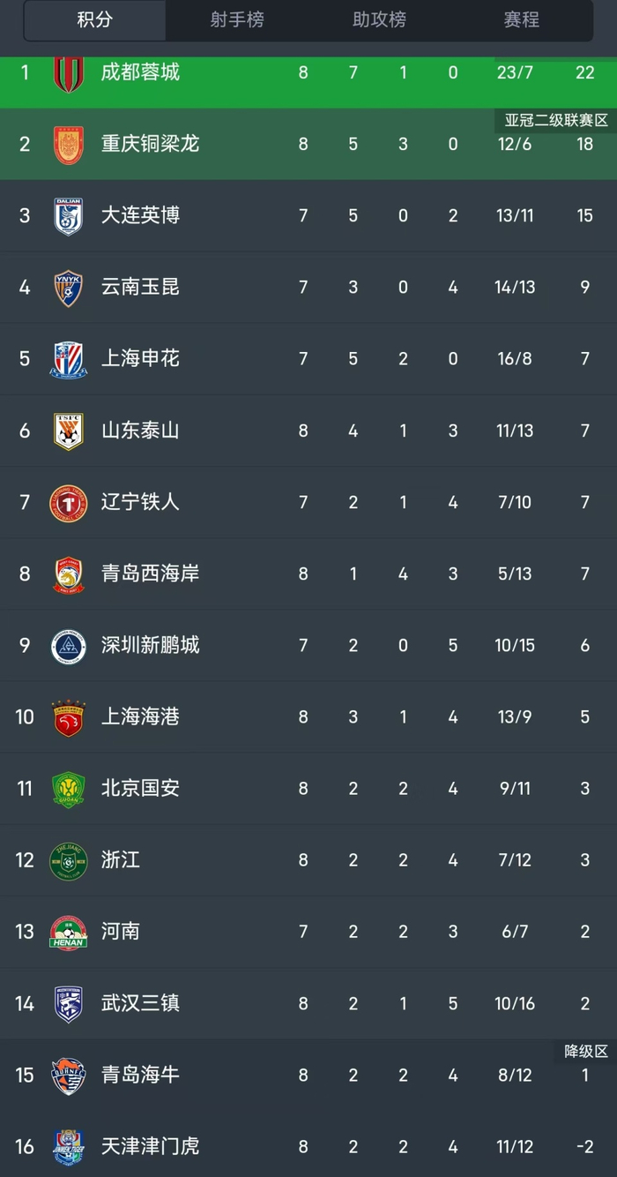Select the 赛程 tab
The image size is (617, 1177).
click(521, 19)
